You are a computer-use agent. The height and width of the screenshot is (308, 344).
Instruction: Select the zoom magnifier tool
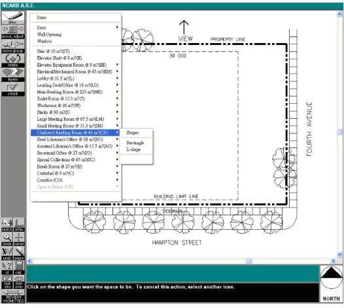click(7, 239)
